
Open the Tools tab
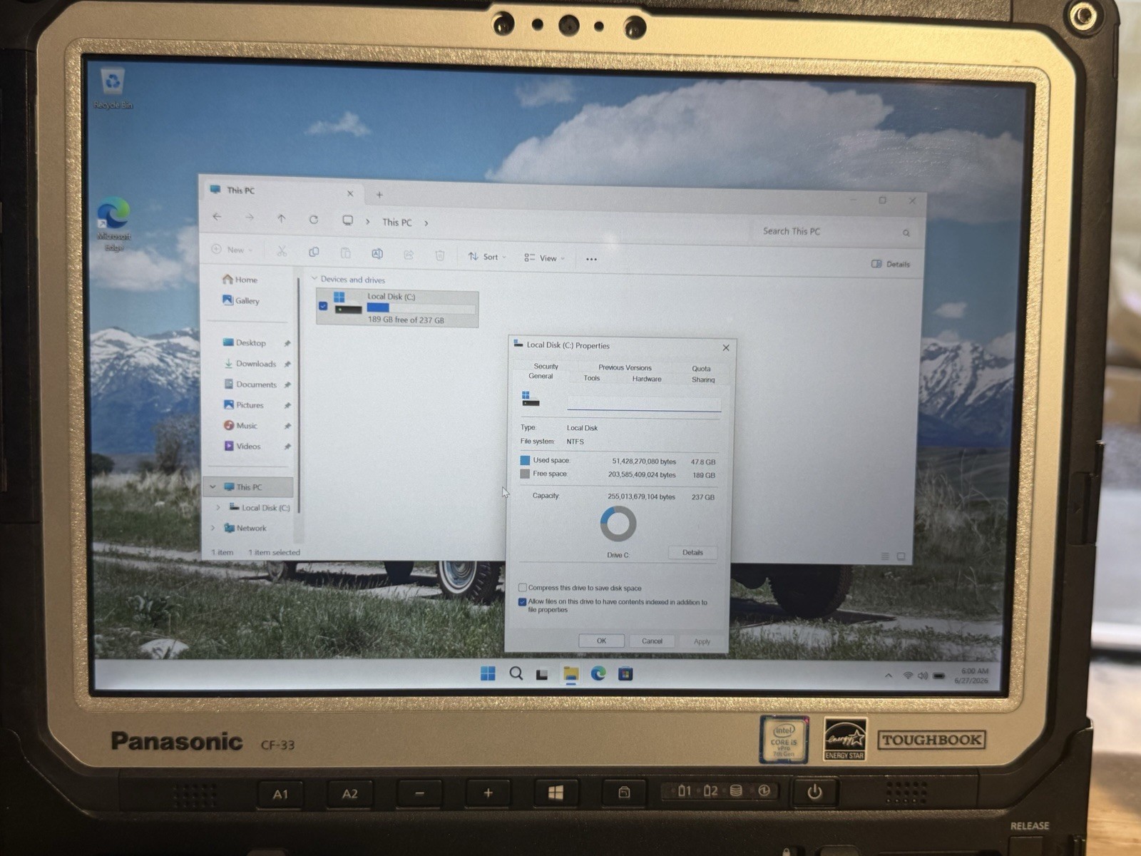pos(592,378)
